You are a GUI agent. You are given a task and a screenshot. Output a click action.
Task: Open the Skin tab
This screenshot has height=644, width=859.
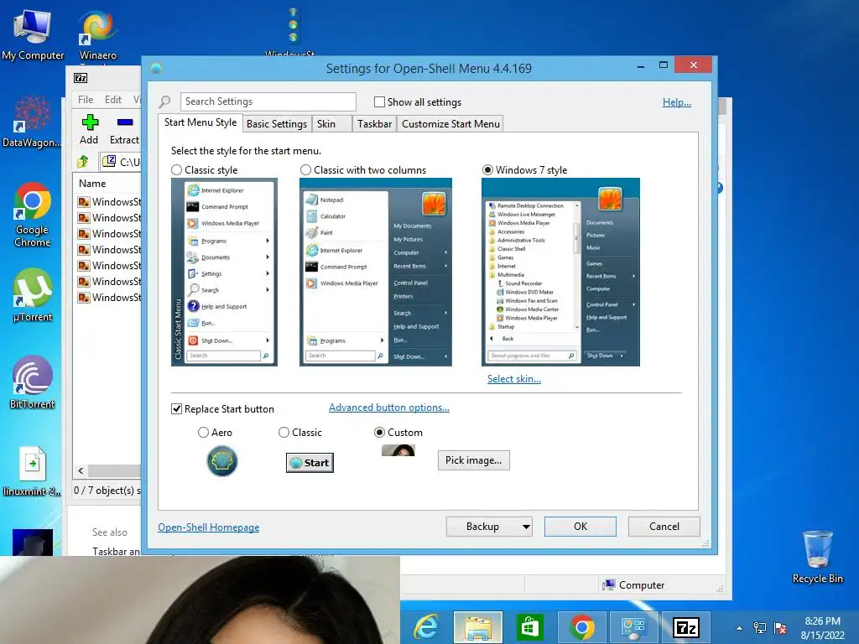(x=331, y=124)
